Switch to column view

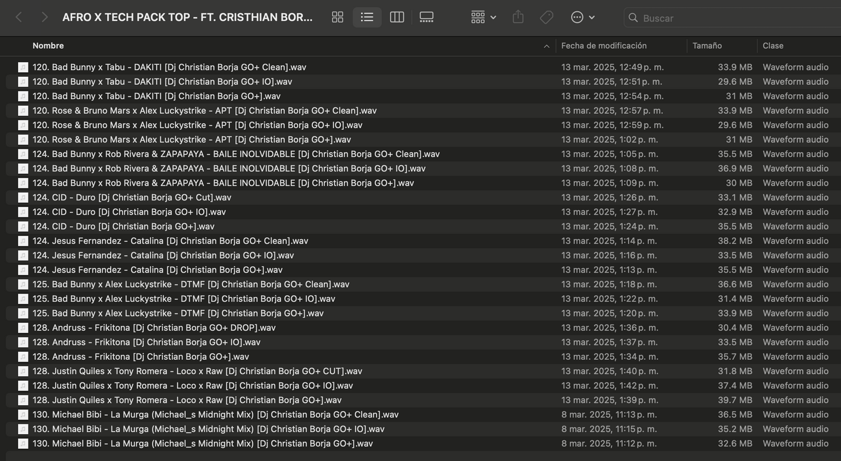(x=397, y=17)
